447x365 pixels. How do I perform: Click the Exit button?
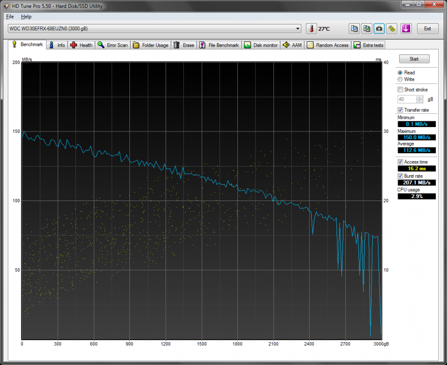[x=428, y=29]
